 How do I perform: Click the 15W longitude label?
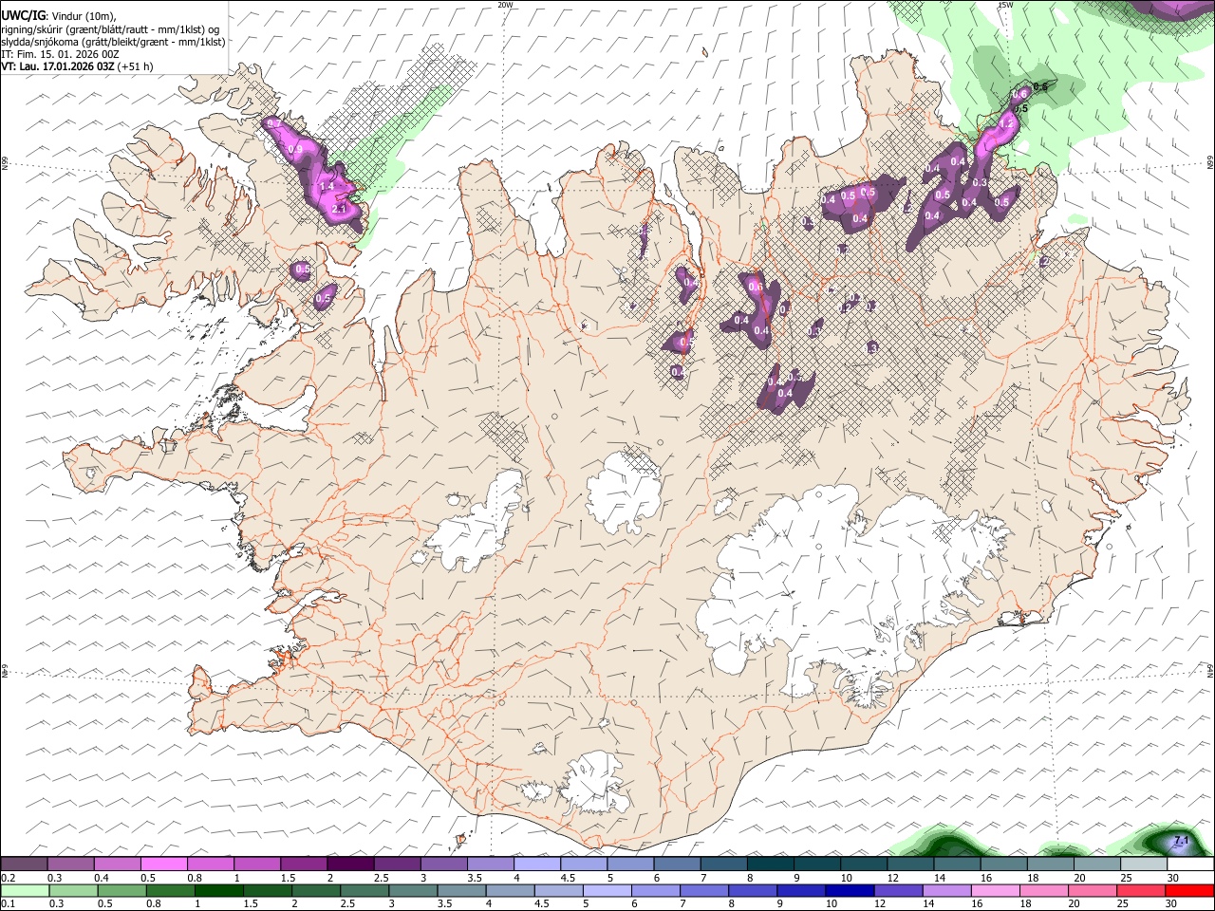pyautogui.click(x=1005, y=5)
